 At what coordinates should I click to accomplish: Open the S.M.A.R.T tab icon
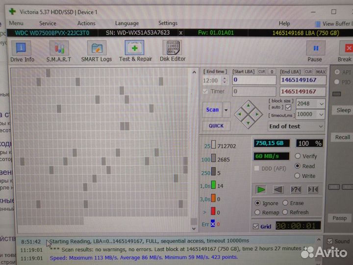click(59, 52)
